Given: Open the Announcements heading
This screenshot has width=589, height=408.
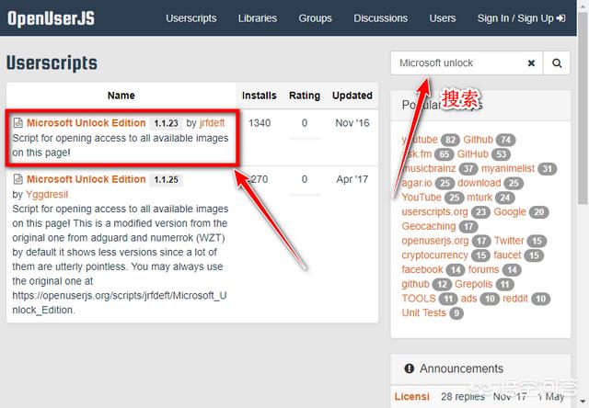Looking at the screenshot, I should [x=461, y=368].
